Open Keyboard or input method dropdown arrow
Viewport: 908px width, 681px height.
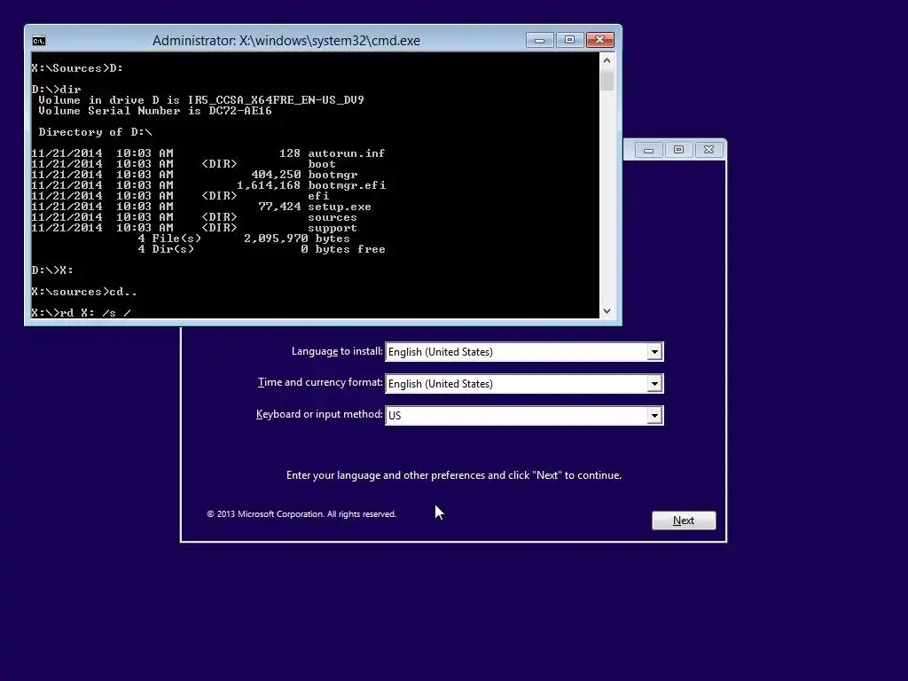pos(654,415)
